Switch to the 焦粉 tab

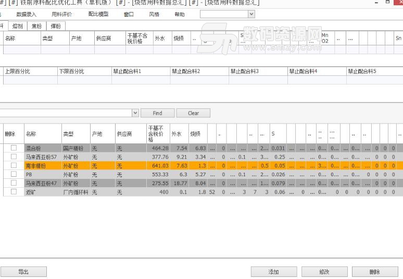[x=36, y=26]
